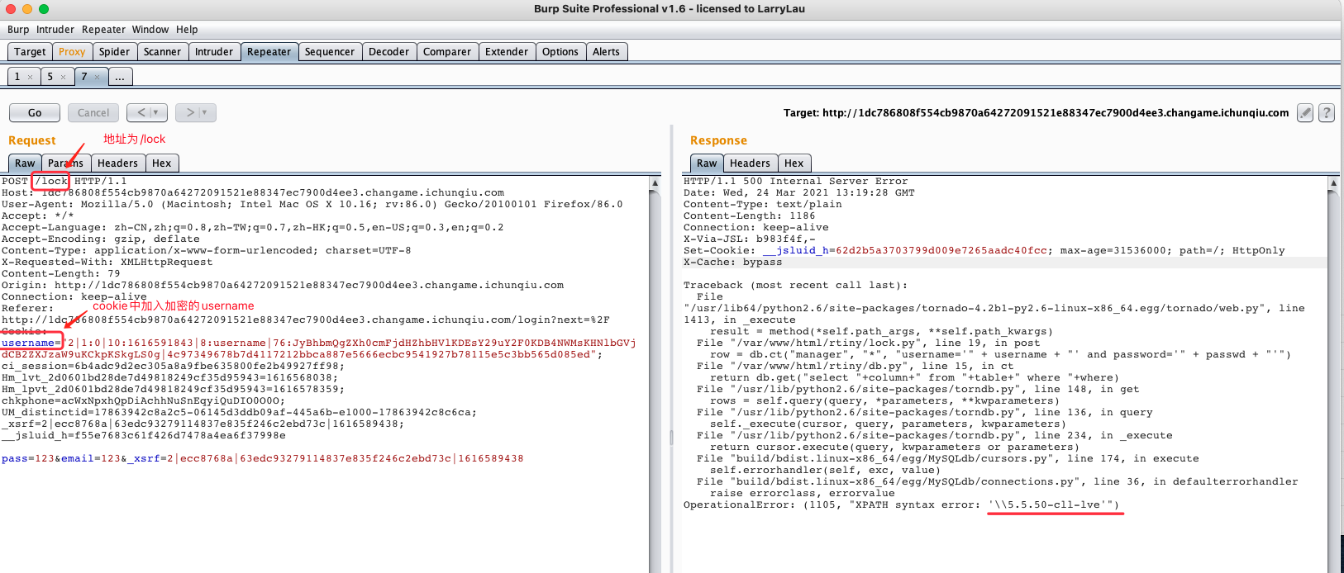Switch to the Decoder tool tab
This screenshot has width=1344, height=573.
[389, 52]
